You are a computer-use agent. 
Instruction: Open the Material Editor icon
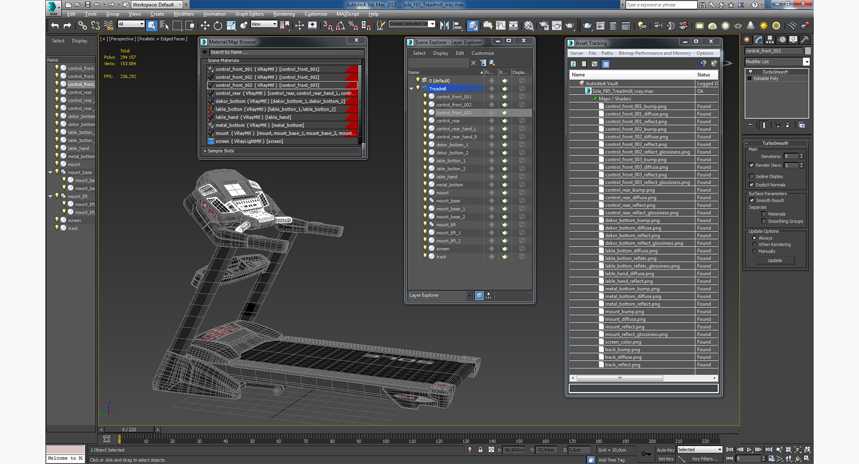pos(529,26)
